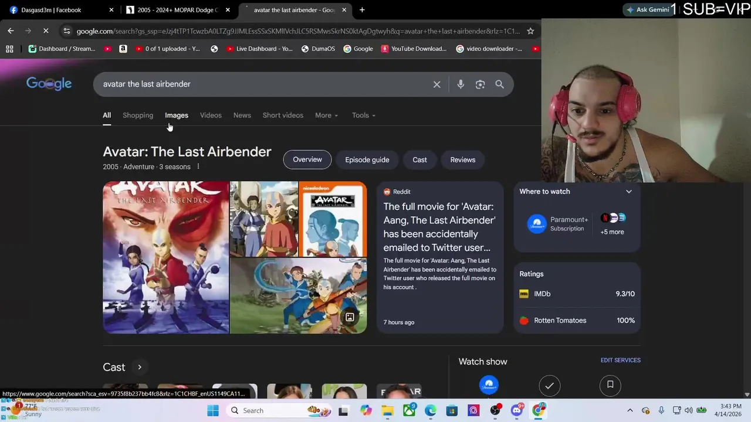Stop page loading with X button
This screenshot has height=422, width=751.
click(46, 30)
